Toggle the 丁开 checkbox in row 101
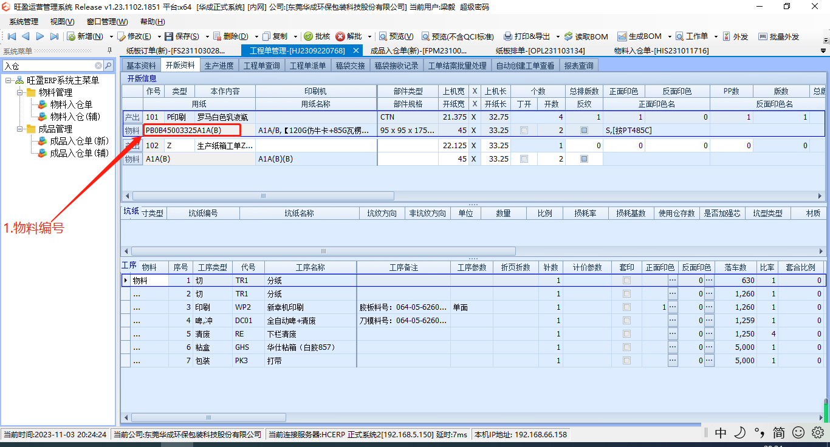Screen dimensions: 830x447 coord(524,130)
